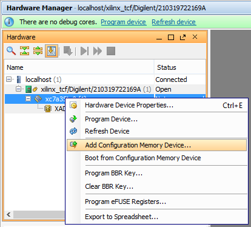Choose Program Device... from context menu

(x=157, y=119)
